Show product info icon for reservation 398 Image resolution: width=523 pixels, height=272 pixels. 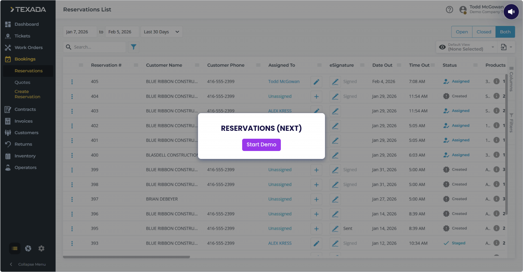pyautogui.click(x=496, y=184)
